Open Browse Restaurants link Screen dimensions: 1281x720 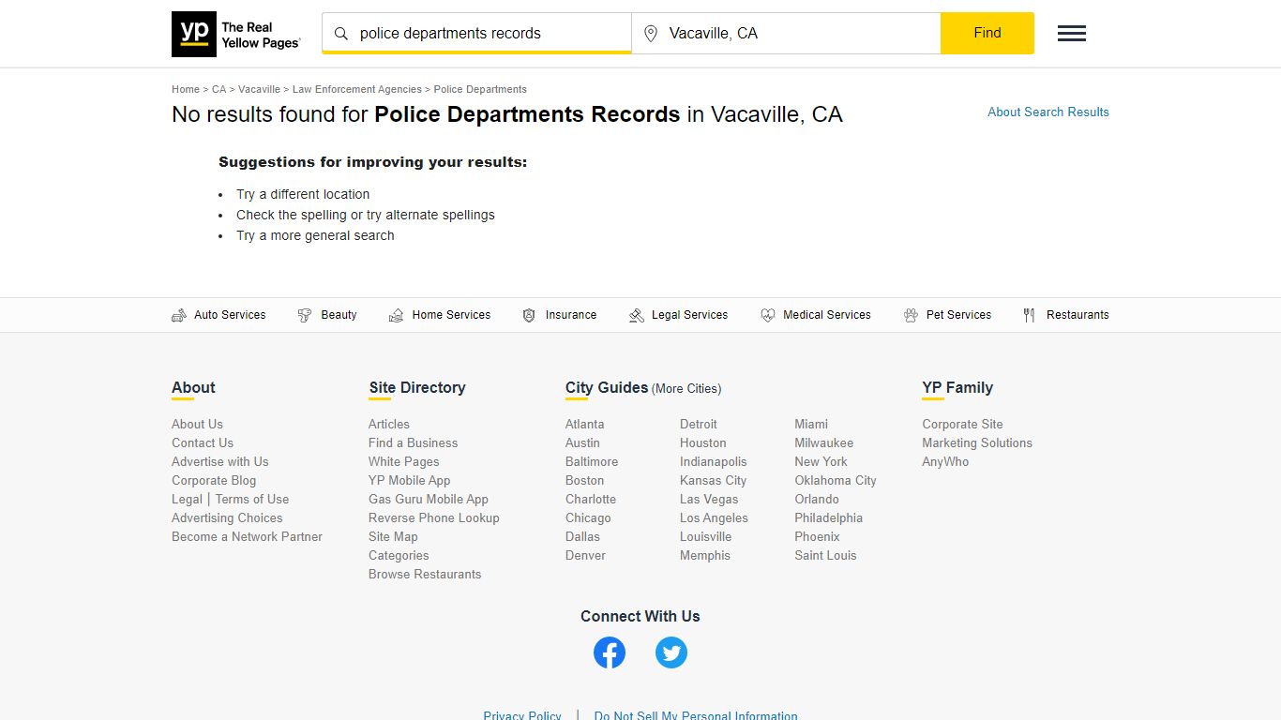(425, 574)
